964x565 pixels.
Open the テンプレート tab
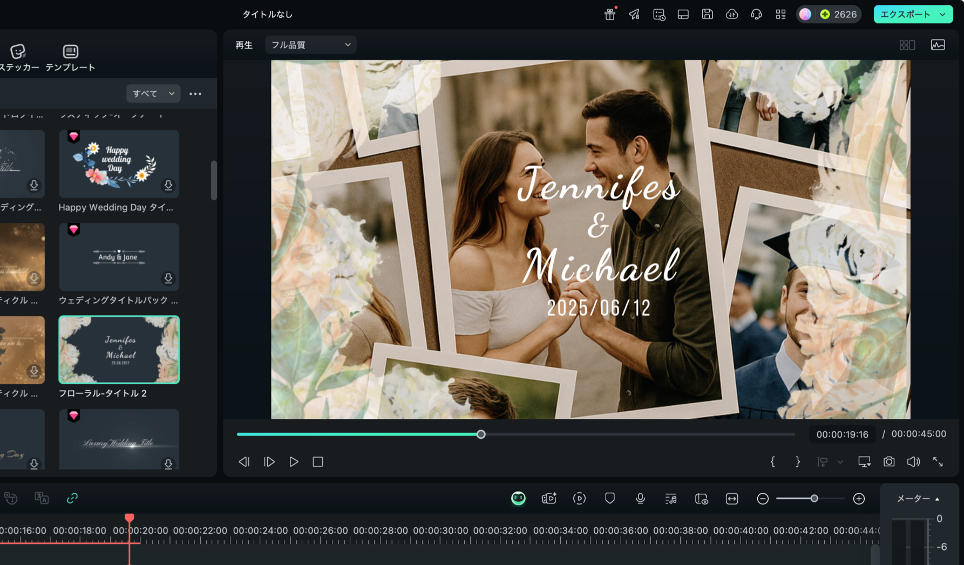pos(70,58)
